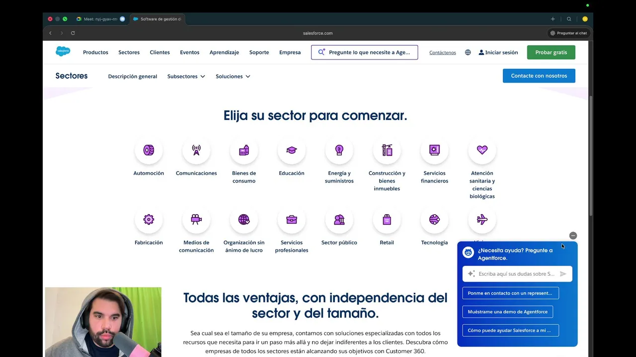Click Ponme en contacto con un representante
636x357 pixels.
(x=510, y=293)
